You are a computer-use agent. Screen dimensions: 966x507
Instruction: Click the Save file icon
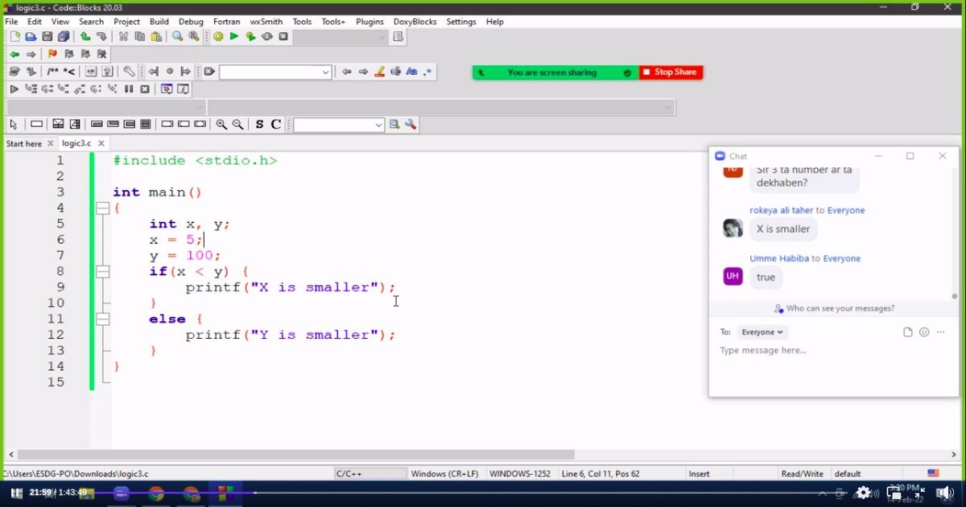coord(47,36)
